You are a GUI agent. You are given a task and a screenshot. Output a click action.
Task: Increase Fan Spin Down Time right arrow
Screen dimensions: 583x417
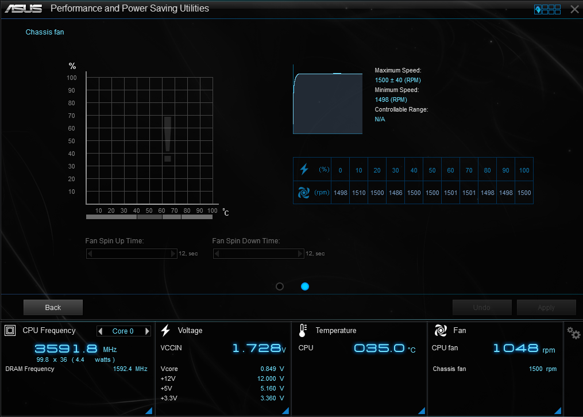tap(300, 254)
